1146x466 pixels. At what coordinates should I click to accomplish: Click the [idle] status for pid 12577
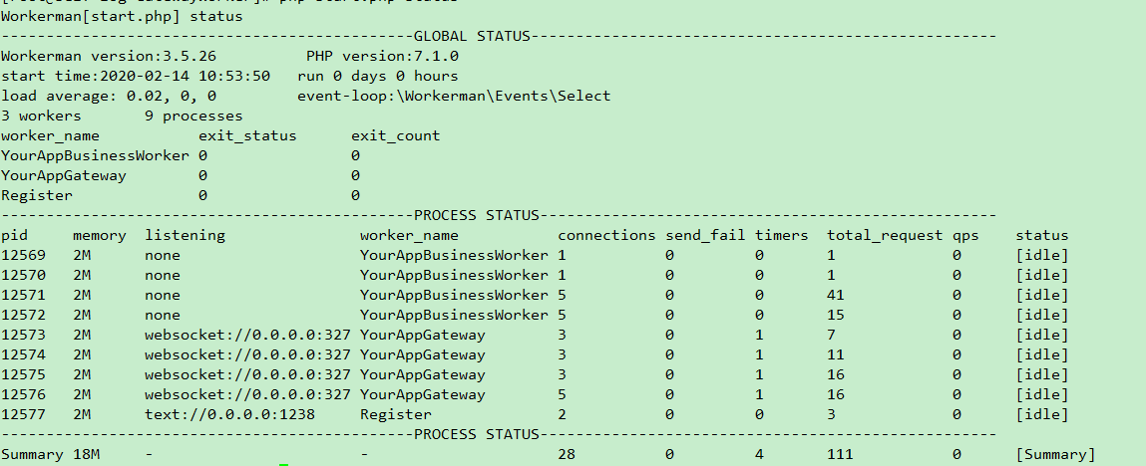(x=1041, y=415)
